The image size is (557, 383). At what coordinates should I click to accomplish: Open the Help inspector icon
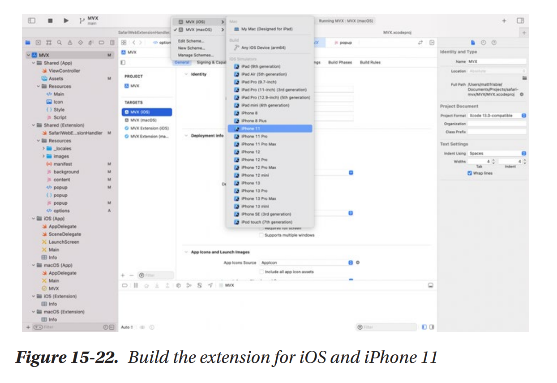click(x=494, y=43)
